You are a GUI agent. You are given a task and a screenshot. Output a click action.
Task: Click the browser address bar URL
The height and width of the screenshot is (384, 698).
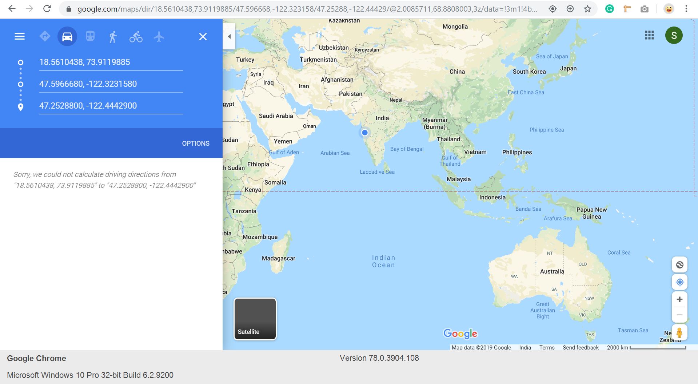click(307, 9)
